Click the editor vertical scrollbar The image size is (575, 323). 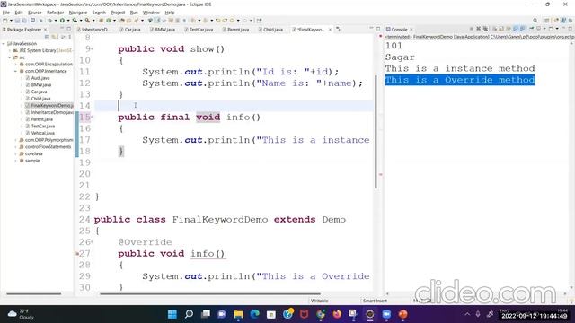376,132
